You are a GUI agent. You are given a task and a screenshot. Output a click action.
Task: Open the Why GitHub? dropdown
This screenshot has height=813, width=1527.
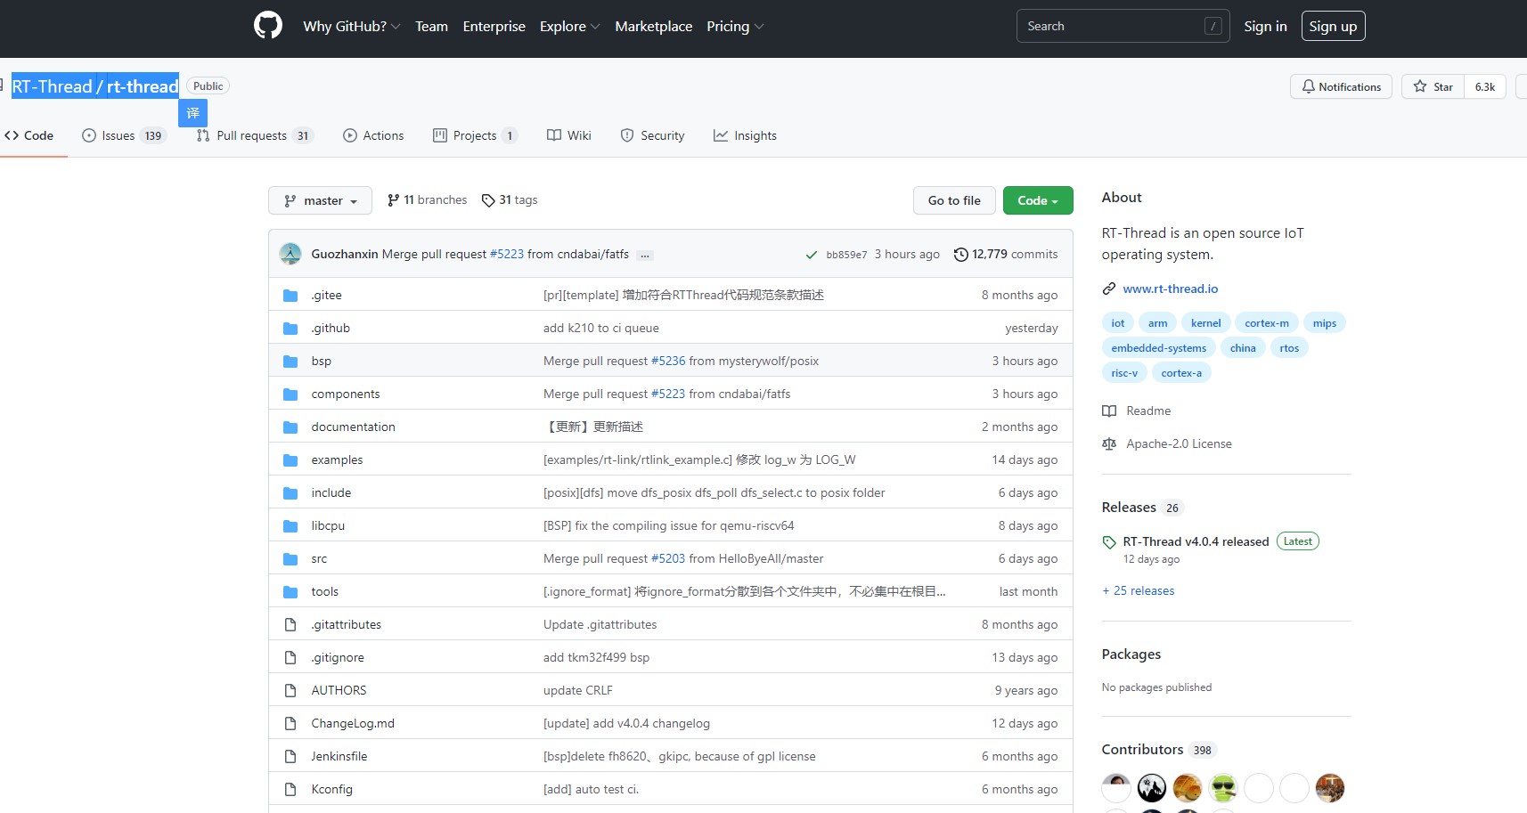click(x=352, y=27)
